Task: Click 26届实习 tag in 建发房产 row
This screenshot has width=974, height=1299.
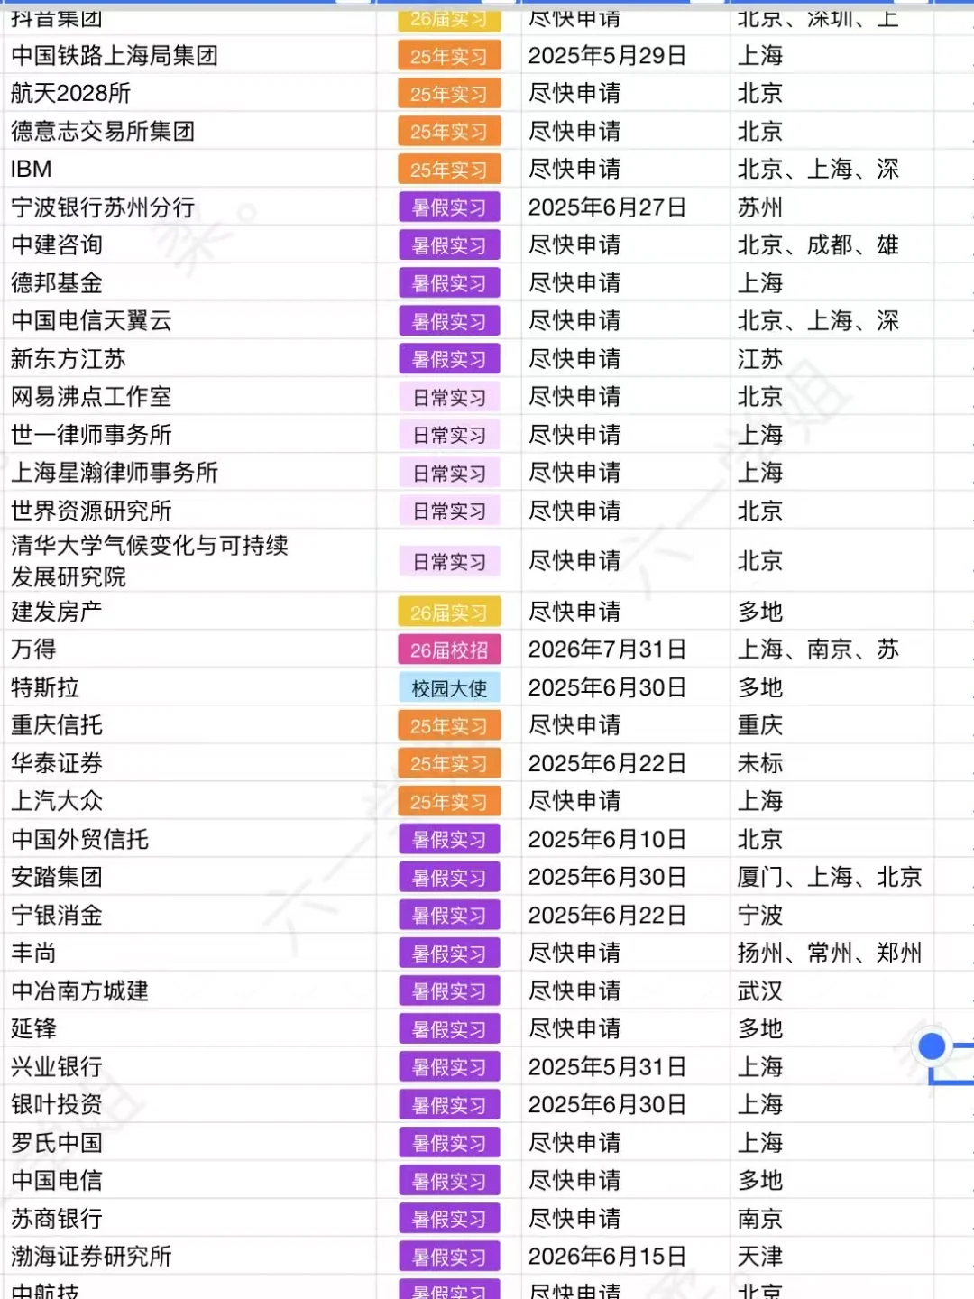Action: coord(448,613)
